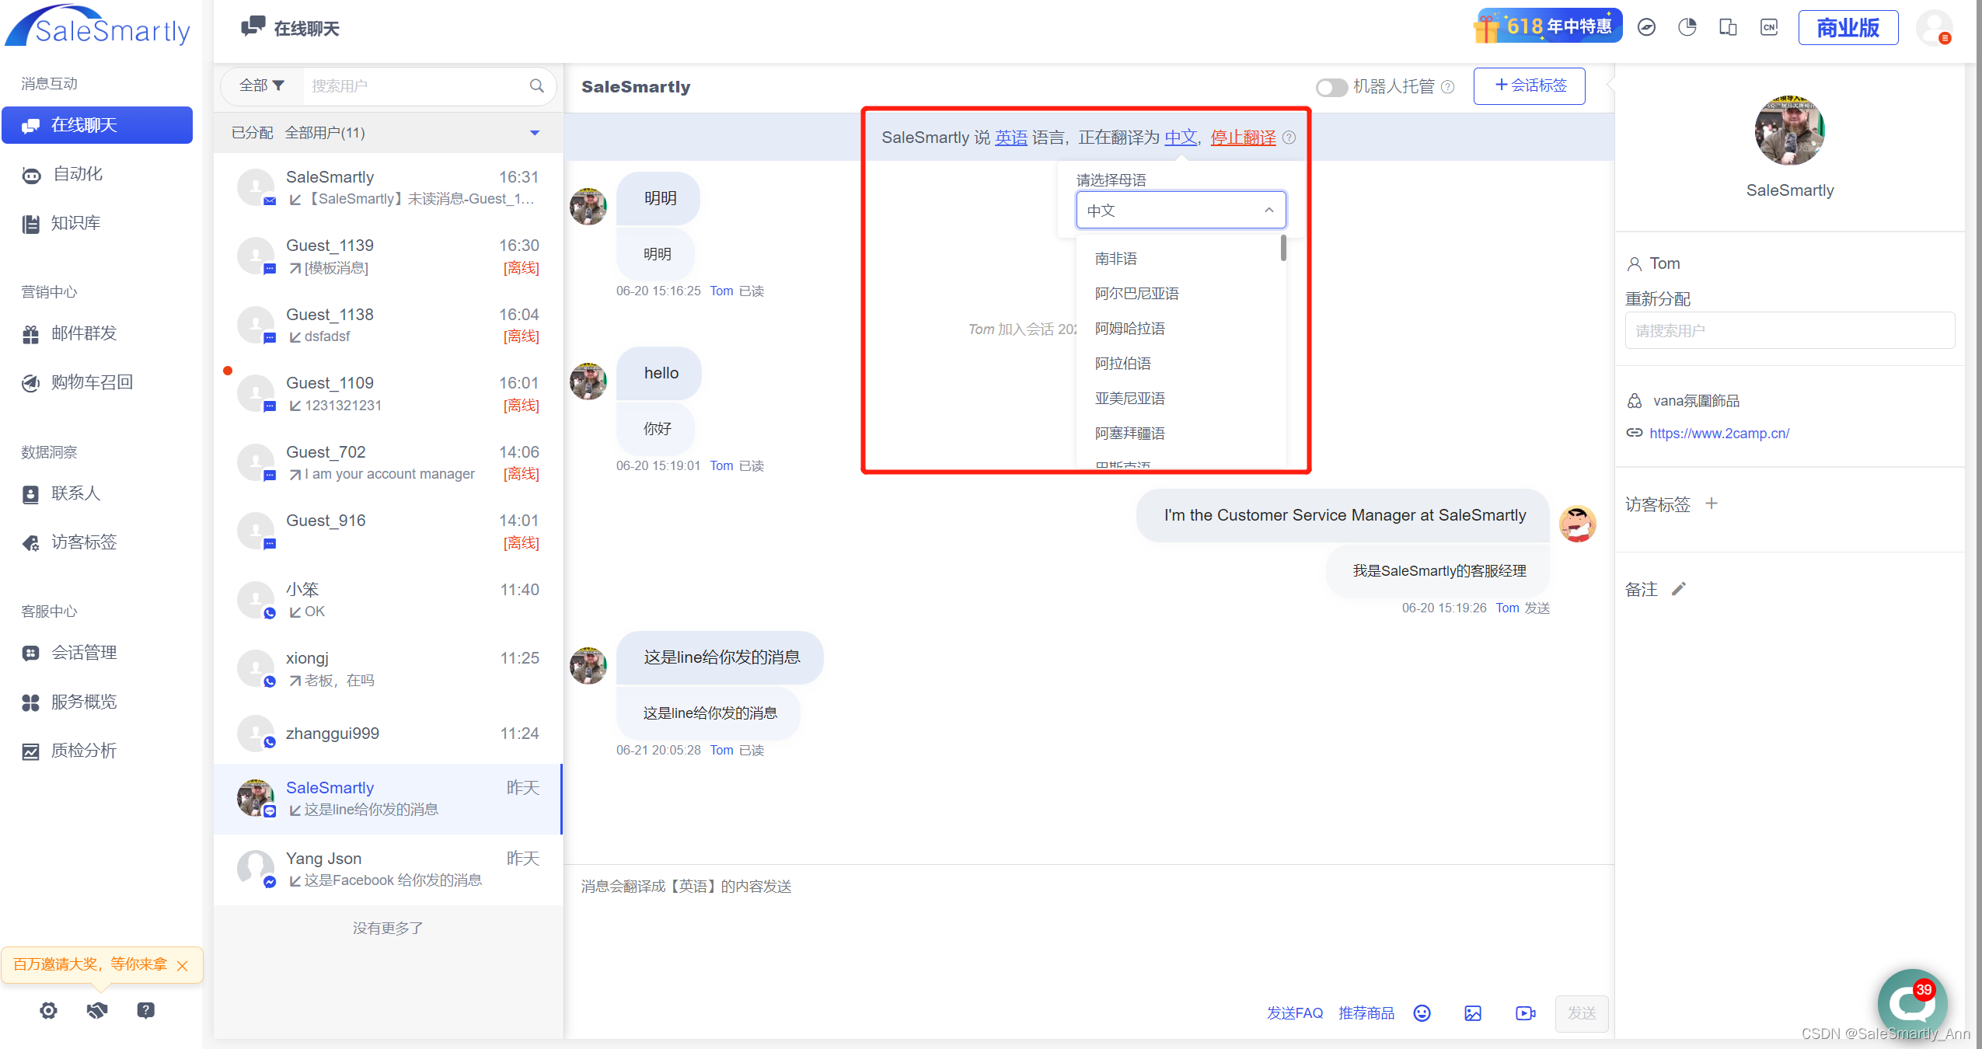Click the reassign user search field
1982x1049 pixels.
click(x=1789, y=331)
